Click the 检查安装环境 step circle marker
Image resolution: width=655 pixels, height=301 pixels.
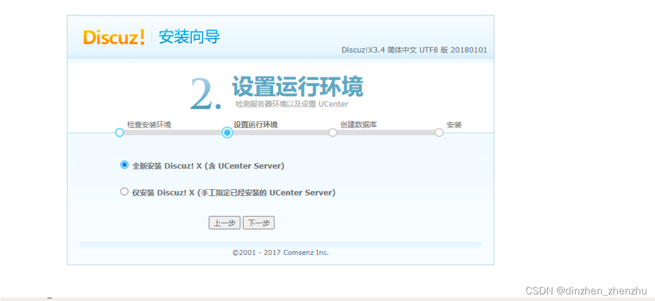pyautogui.click(x=120, y=132)
